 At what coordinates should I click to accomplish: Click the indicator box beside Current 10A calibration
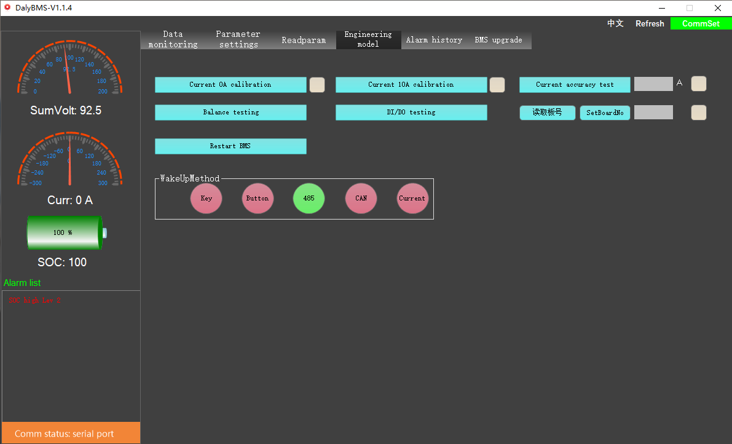[x=497, y=85]
